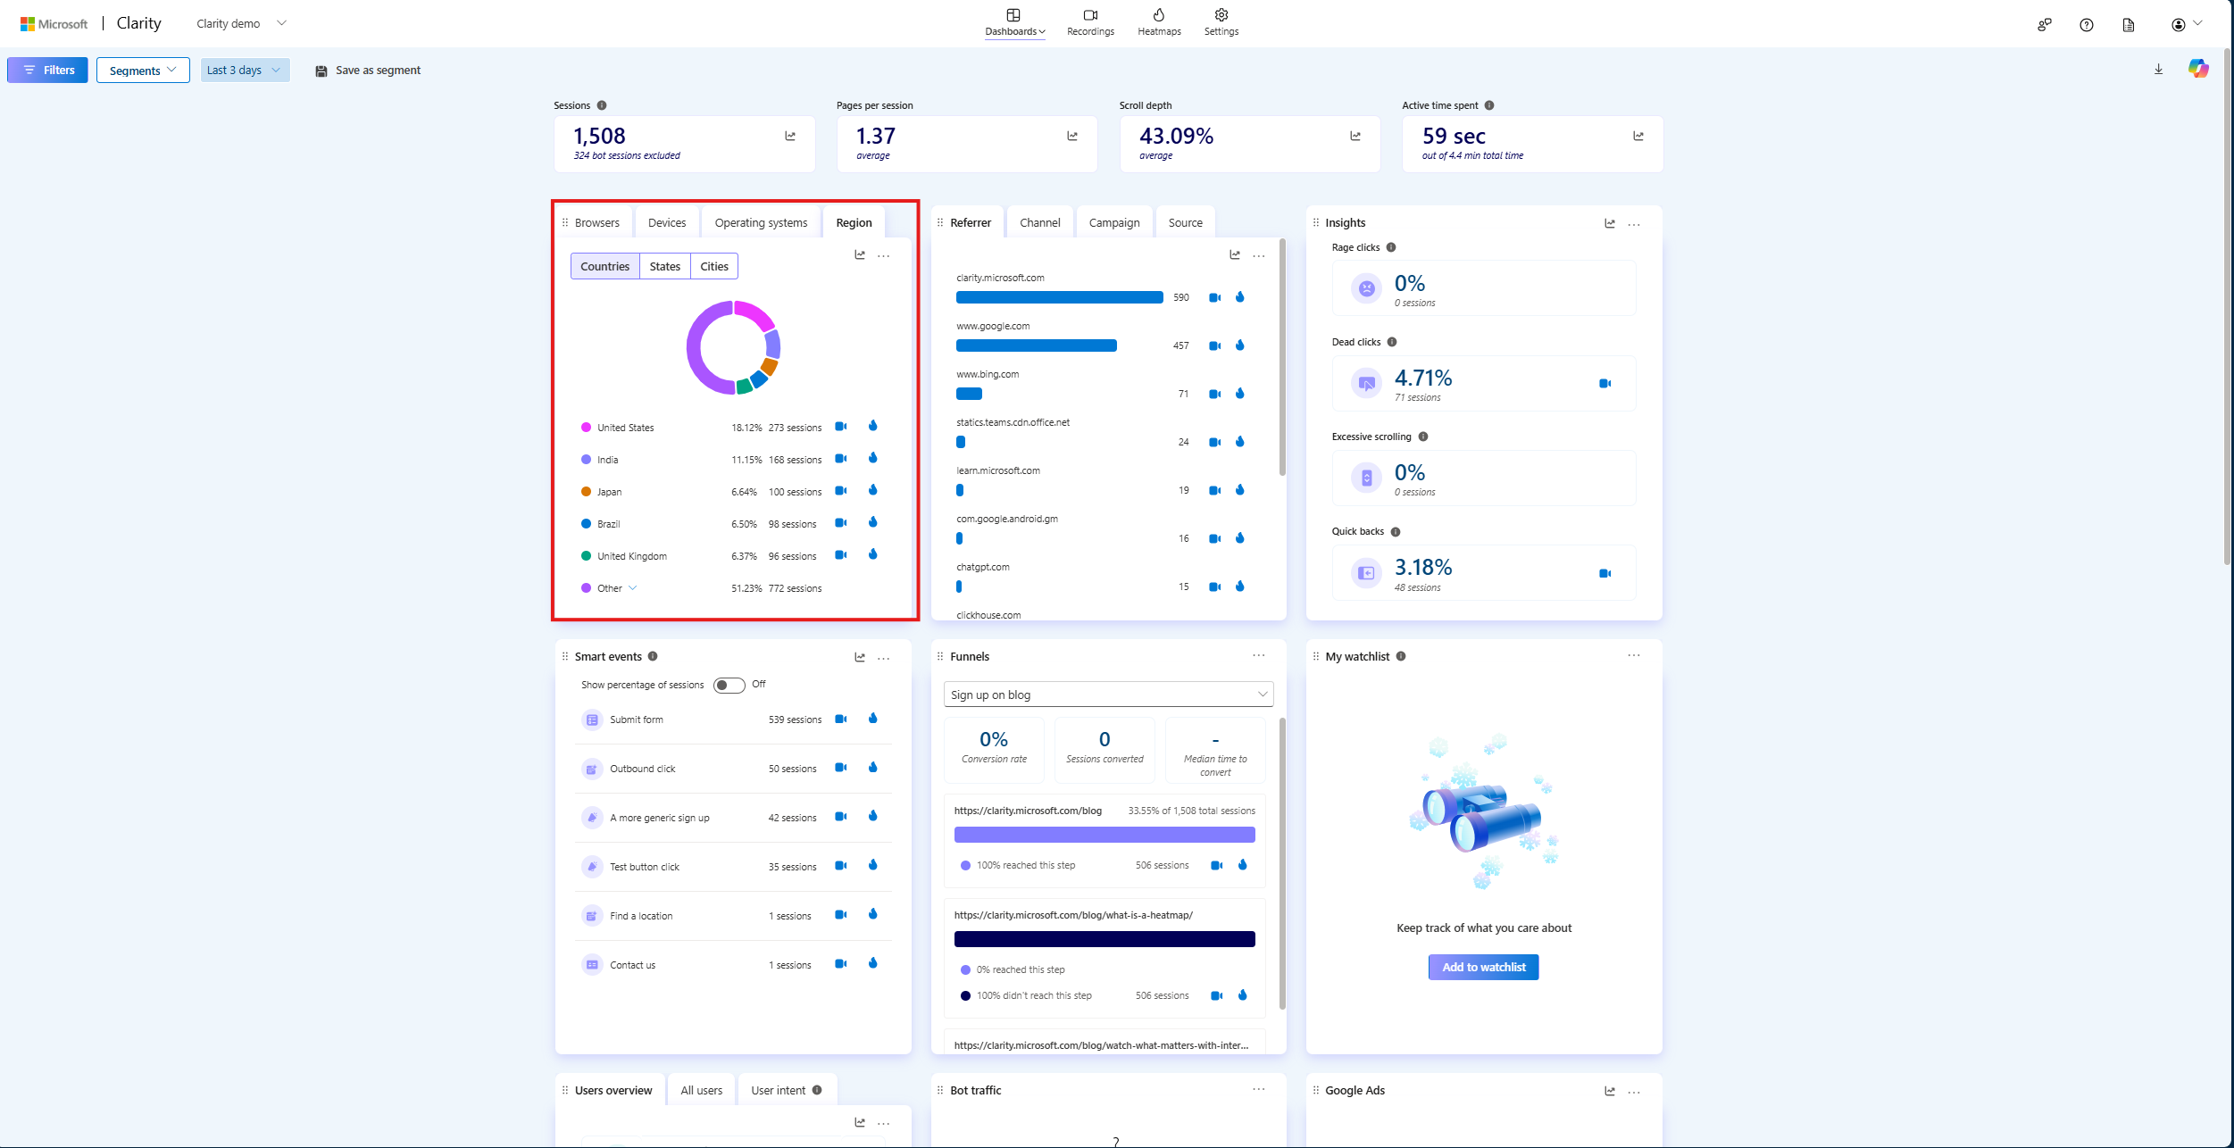The width and height of the screenshot is (2234, 1148).
Task: Open heatmap for Outbound click event
Action: [873, 768]
